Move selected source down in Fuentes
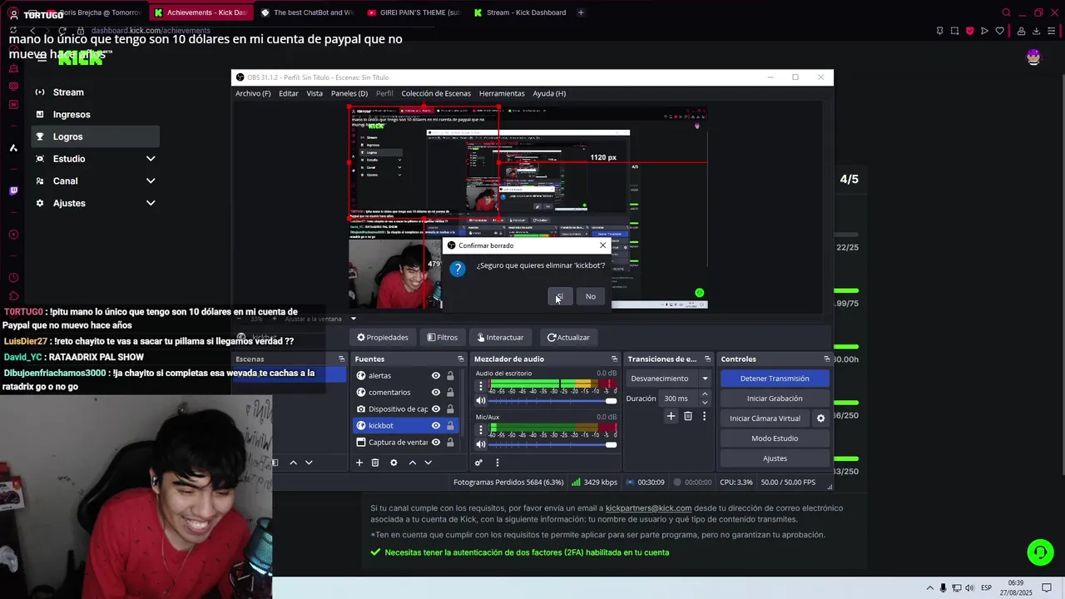 (428, 463)
